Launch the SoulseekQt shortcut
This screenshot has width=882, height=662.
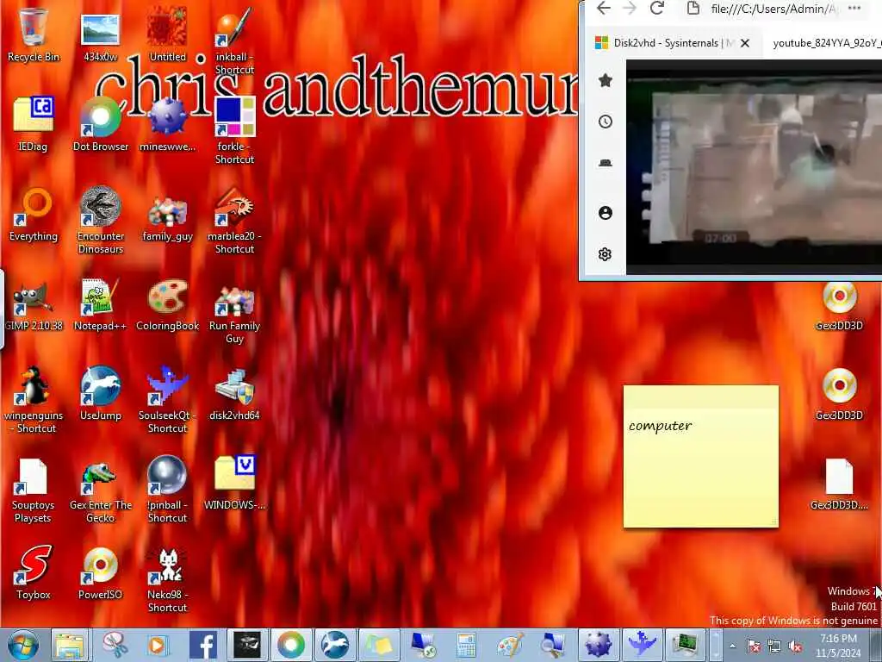pos(168,398)
